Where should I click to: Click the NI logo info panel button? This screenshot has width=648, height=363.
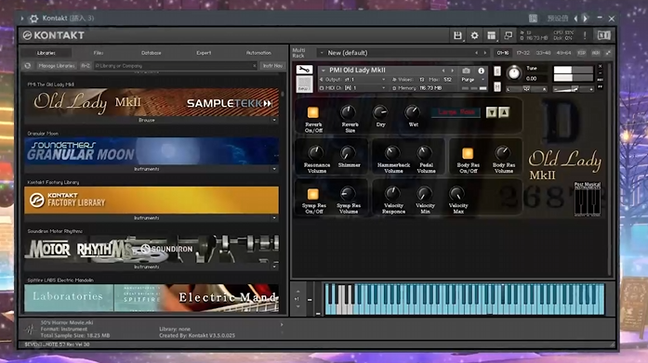[x=603, y=35]
